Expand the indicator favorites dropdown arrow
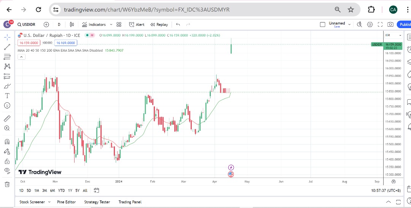Image resolution: width=411 pixels, height=208 pixels. tap(111, 25)
